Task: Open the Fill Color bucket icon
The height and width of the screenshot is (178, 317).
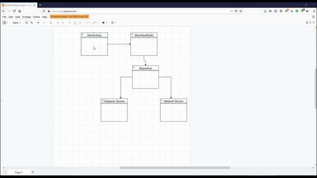Action: (70, 23)
